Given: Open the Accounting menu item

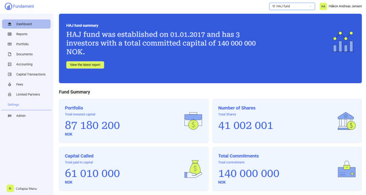Looking at the screenshot, I should 24,64.
